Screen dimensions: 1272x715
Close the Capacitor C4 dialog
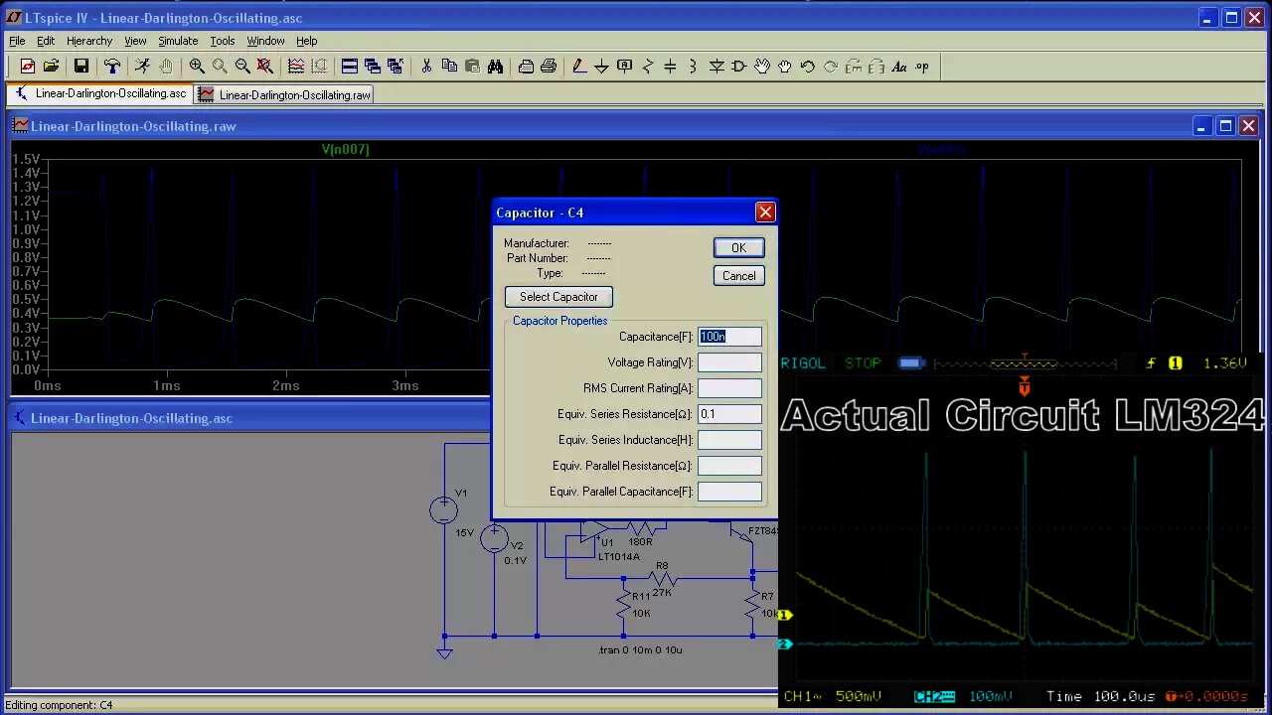coord(765,213)
